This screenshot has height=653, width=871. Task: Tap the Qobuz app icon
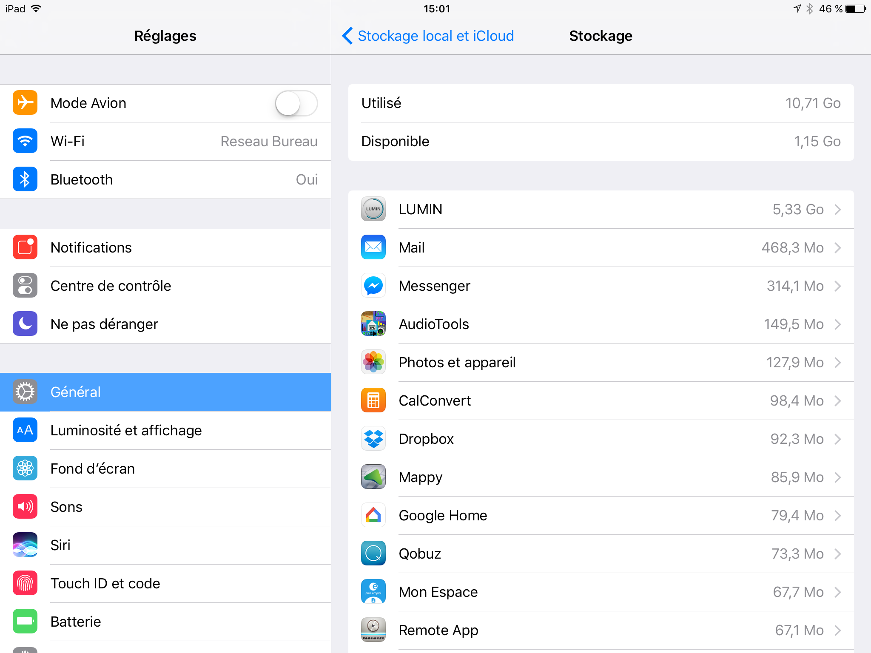(x=373, y=554)
